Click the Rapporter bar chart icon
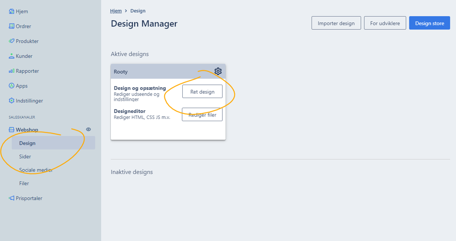 pos(11,71)
